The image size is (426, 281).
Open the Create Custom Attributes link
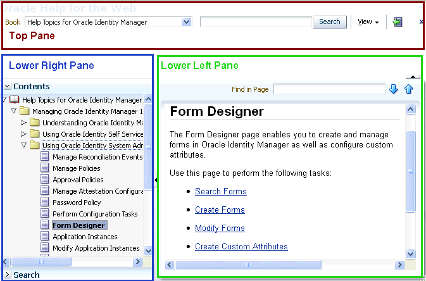[241, 246]
